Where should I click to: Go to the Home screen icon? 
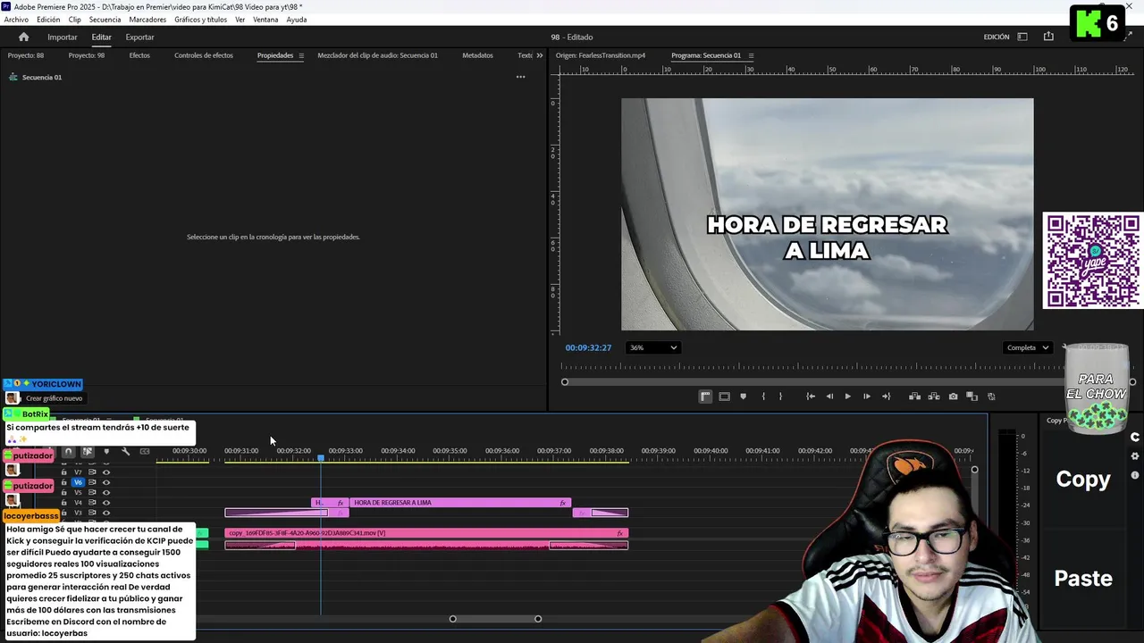pos(23,37)
